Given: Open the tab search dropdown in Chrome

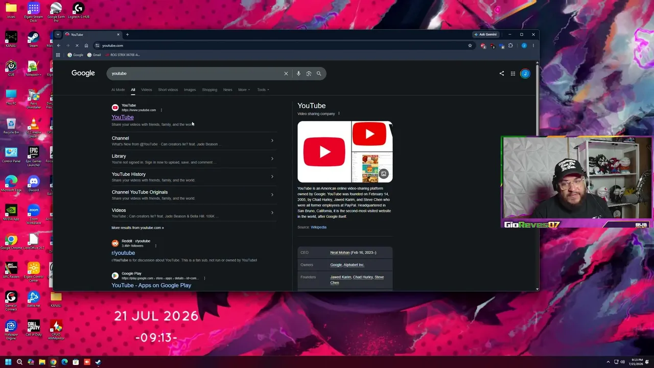Looking at the screenshot, I should click(x=58, y=34).
